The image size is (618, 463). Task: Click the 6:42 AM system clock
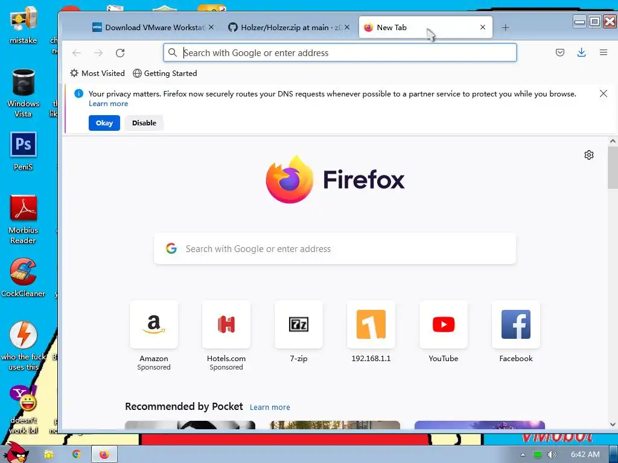click(585, 455)
